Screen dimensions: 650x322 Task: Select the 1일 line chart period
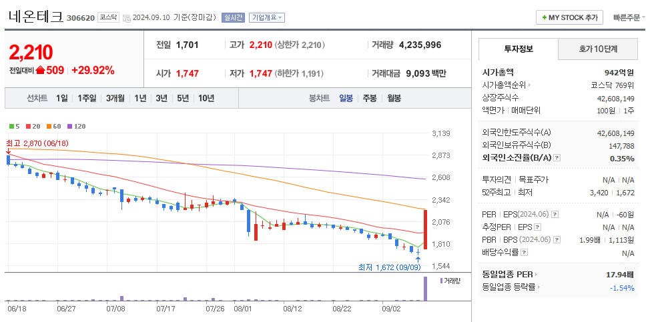(61, 98)
